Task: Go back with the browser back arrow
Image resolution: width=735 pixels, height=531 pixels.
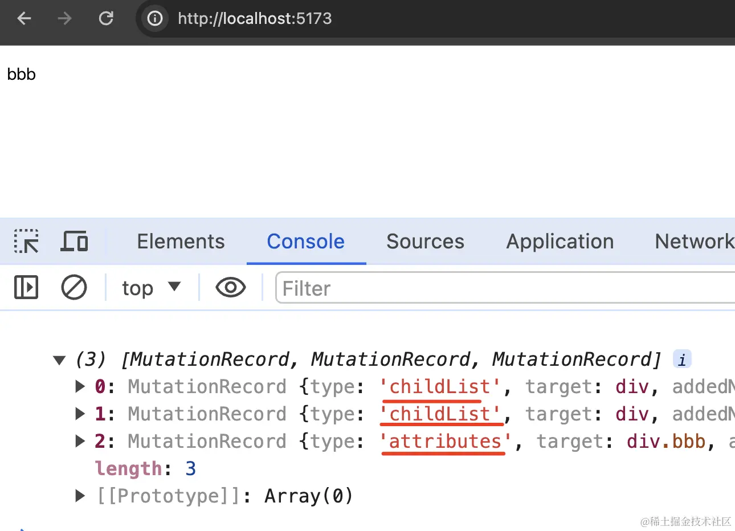Action: 24,19
